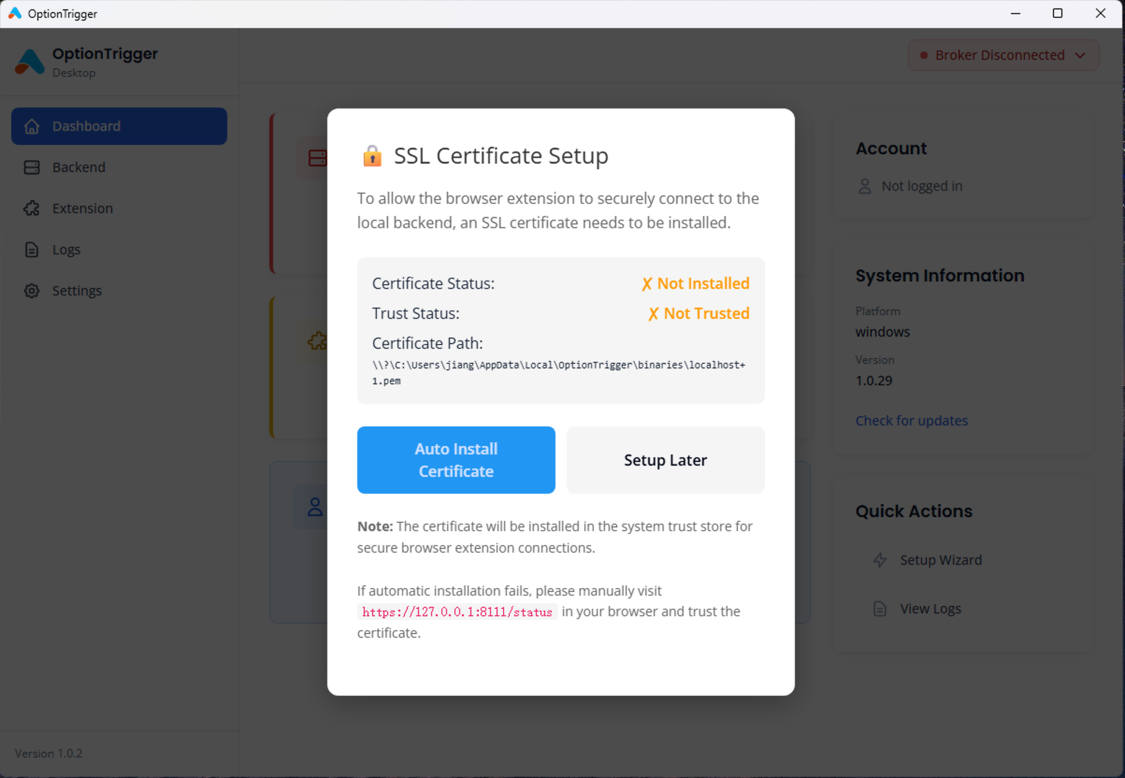Close the OptionTrigger window

coord(1100,13)
